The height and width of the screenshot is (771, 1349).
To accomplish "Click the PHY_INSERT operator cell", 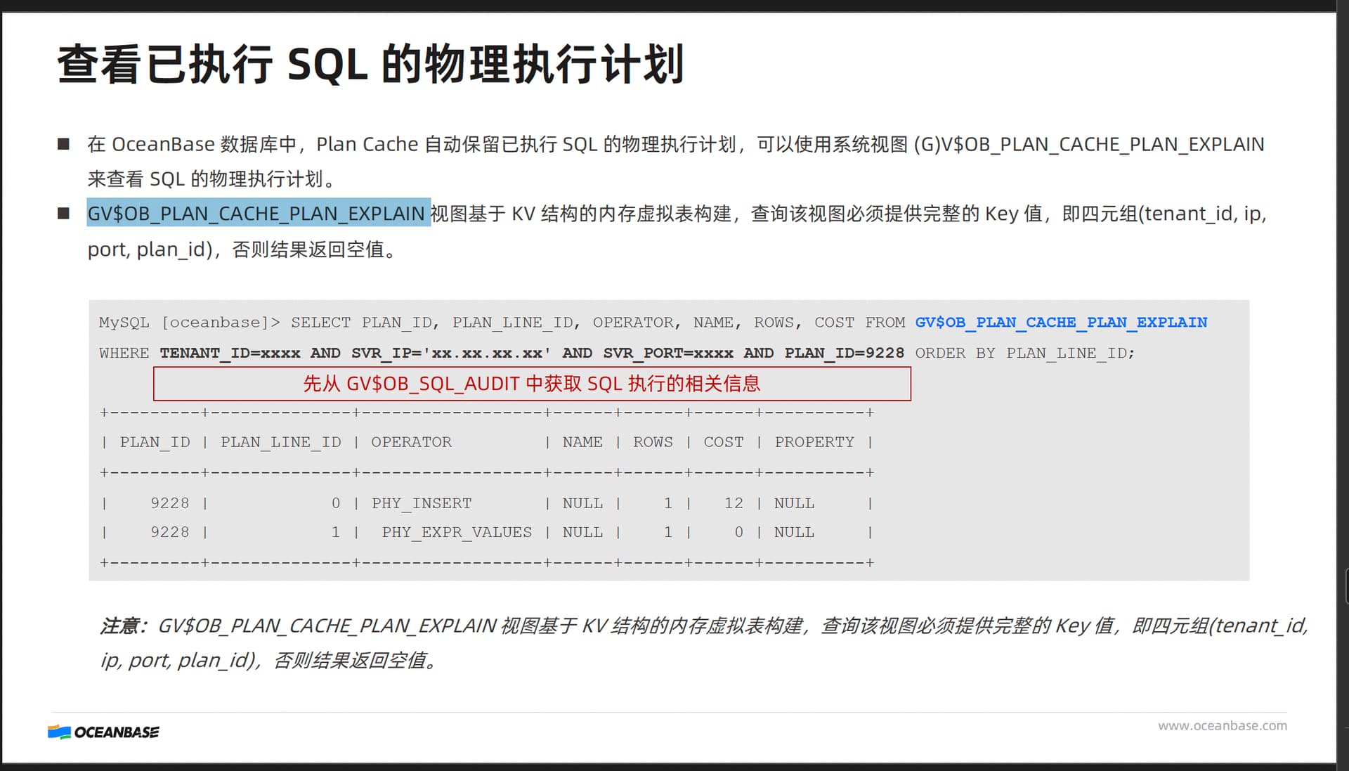I will click(x=422, y=503).
